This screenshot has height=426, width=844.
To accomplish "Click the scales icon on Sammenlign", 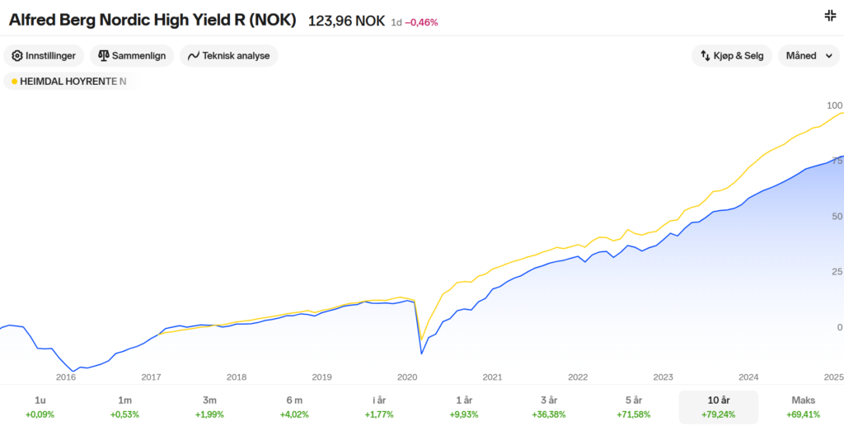I will [104, 56].
